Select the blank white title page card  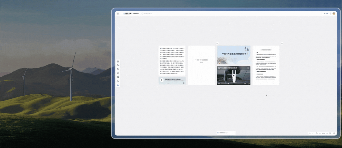pos(201,65)
